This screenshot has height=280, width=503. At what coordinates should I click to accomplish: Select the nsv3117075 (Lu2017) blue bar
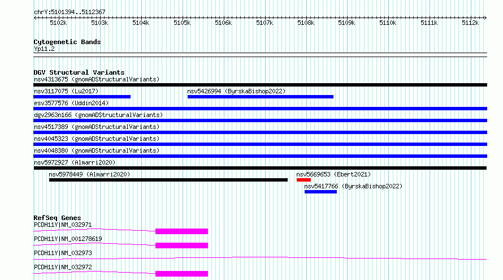point(82,97)
